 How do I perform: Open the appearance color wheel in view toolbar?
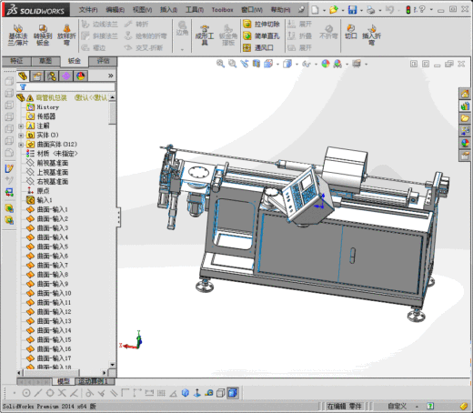point(326,64)
